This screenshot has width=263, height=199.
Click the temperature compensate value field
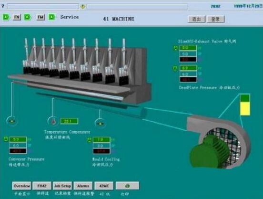[x=69, y=121]
